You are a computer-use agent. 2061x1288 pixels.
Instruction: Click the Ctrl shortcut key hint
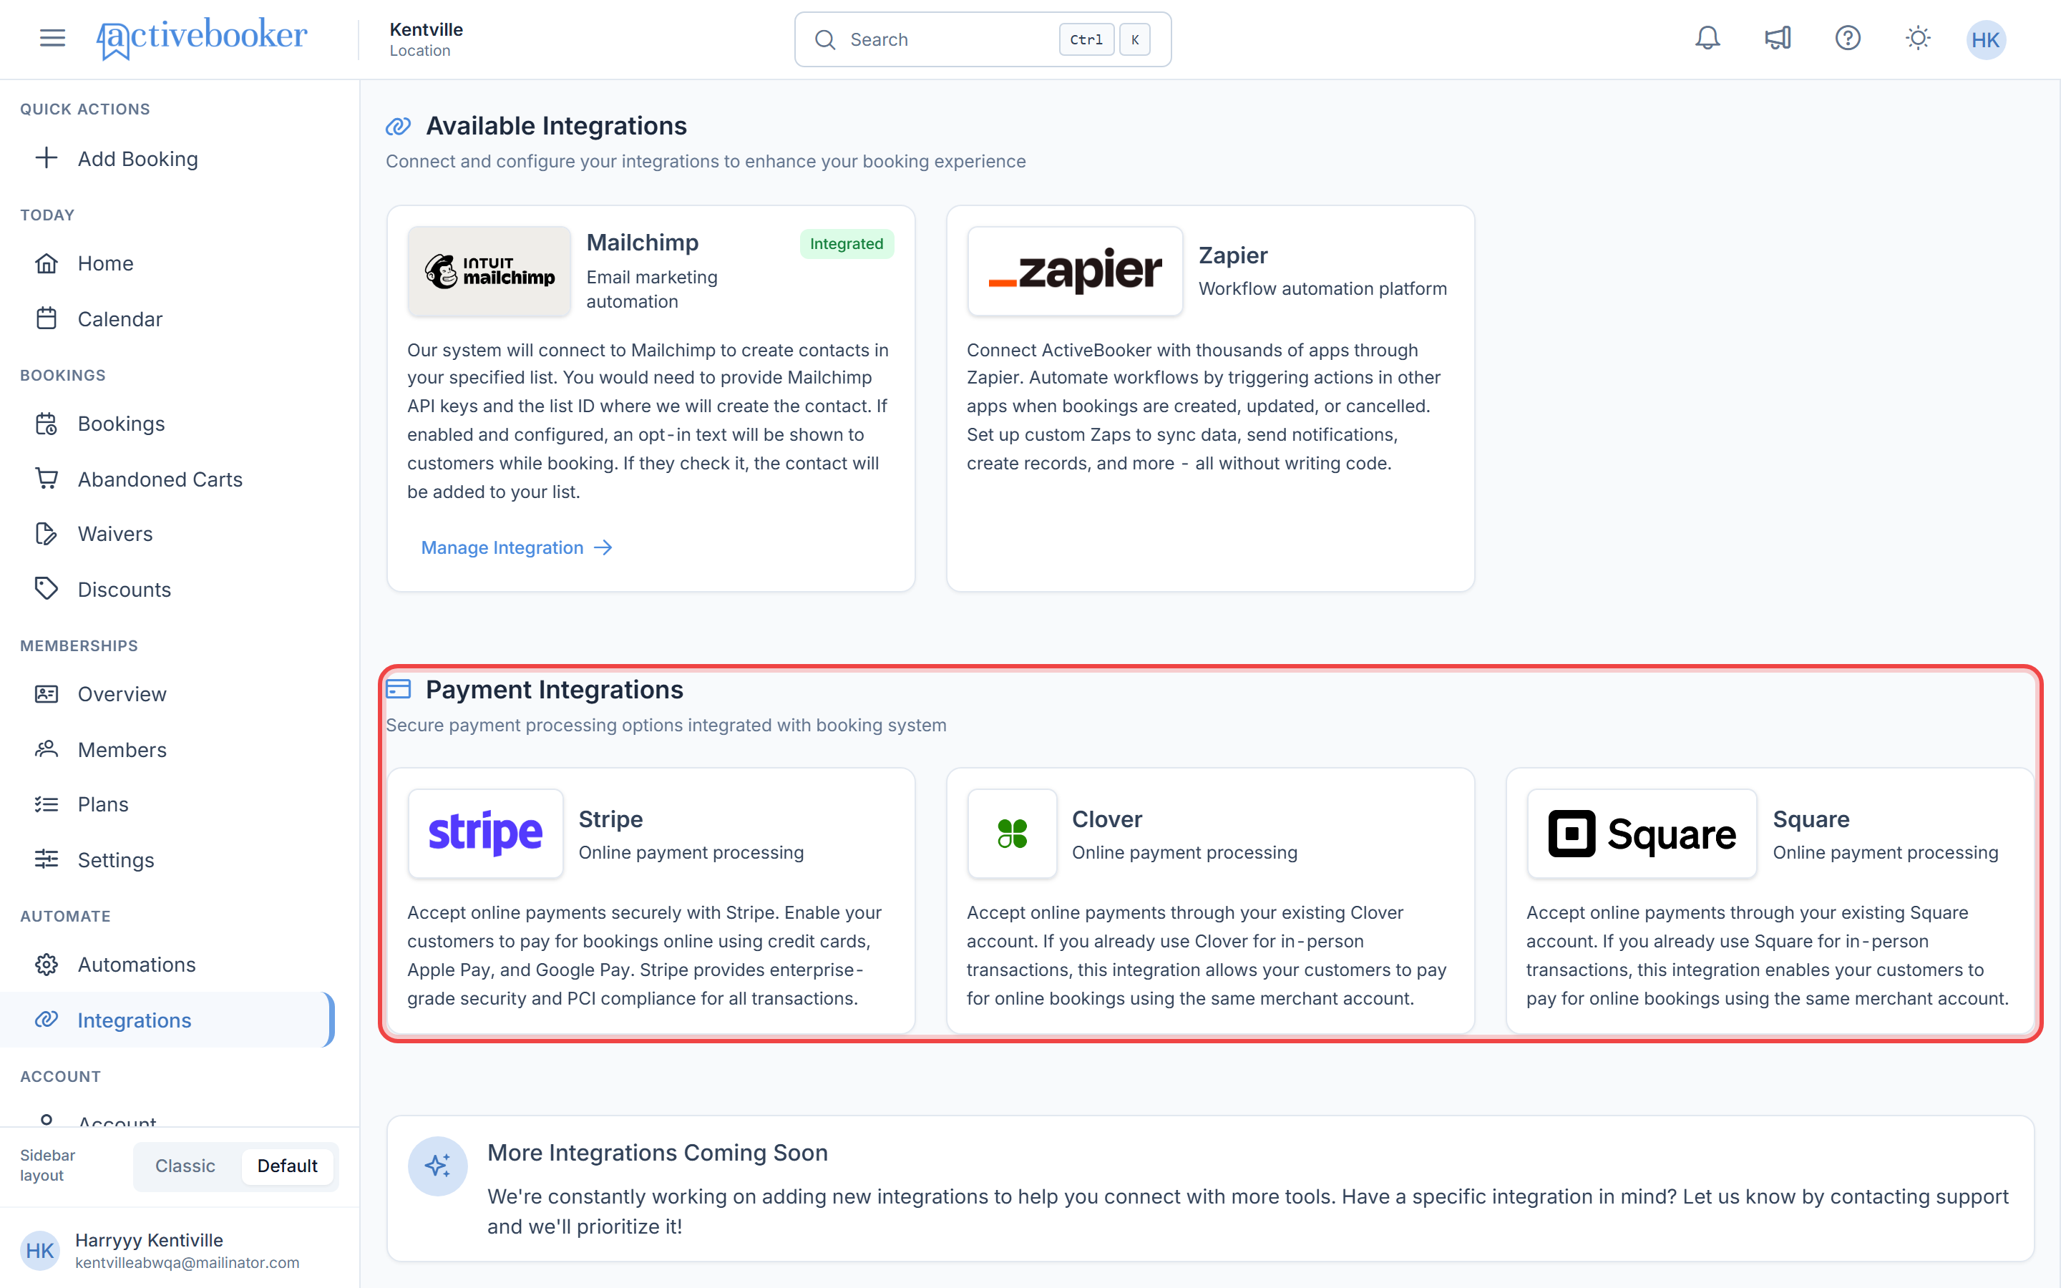click(1086, 39)
